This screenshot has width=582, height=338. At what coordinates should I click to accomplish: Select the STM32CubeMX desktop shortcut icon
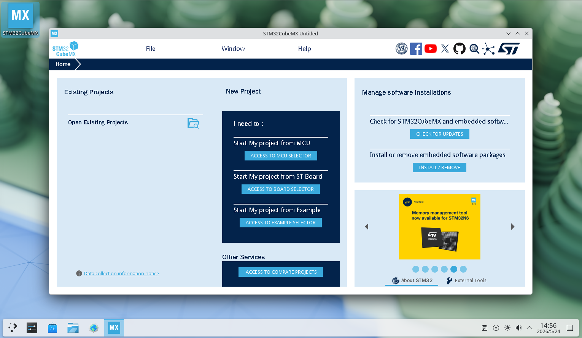point(21,20)
